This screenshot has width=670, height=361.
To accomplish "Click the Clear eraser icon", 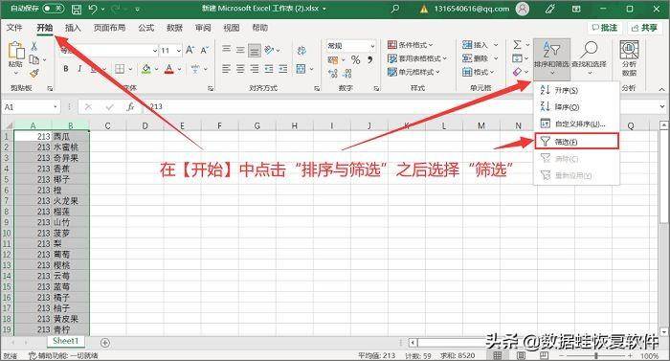I will click(x=517, y=72).
